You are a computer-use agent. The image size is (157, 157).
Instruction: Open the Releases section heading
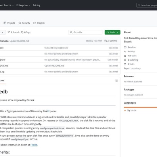point(128,77)
